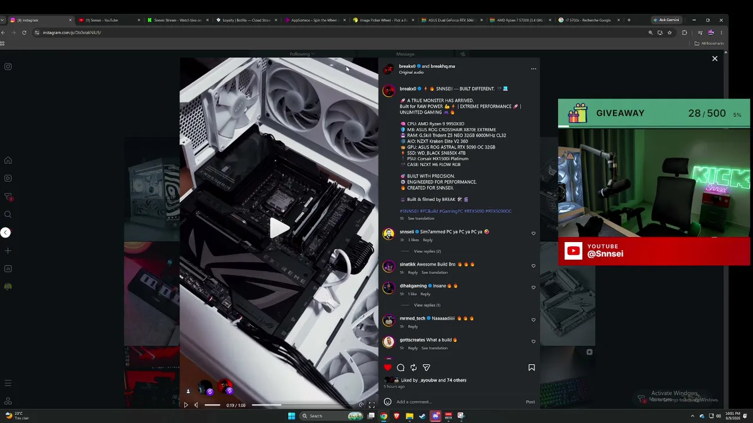Open the Windows Start menu

(291, 416)
